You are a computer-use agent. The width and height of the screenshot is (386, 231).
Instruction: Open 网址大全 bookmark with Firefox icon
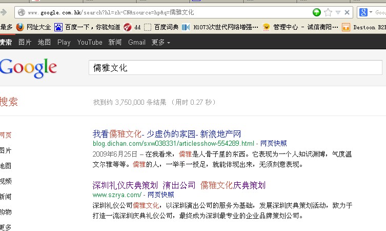[x=33, y=27]
